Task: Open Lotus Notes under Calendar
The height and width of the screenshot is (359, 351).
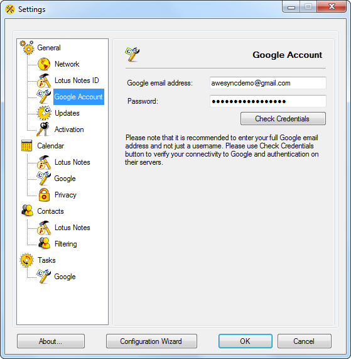Action: click(72, 162)
